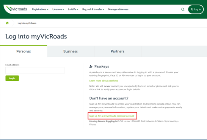Click the Passkeys person icon
The width and height of the screenshot is (207, 140).
91,66
